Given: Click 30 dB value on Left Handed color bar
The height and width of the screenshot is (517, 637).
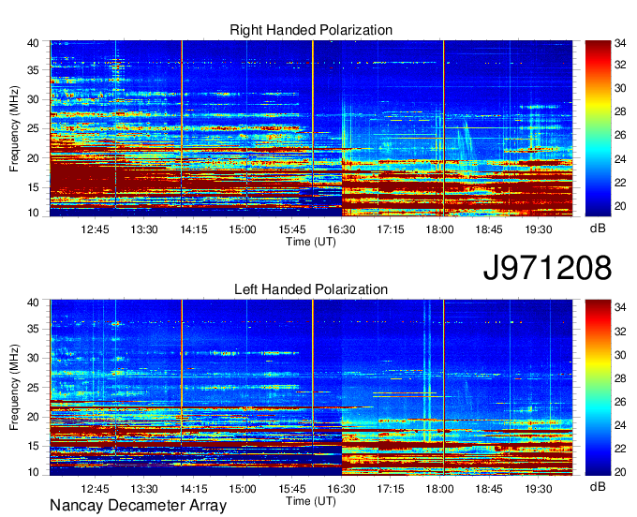Looking at the screenshot, I should coord(620,355).
